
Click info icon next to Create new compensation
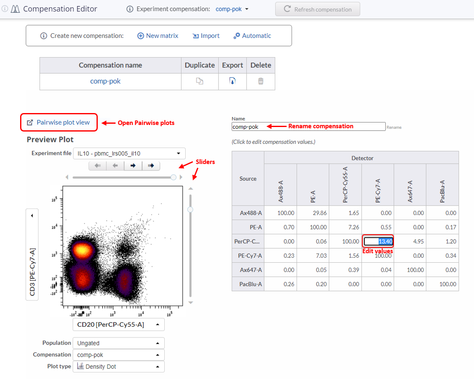44,36
